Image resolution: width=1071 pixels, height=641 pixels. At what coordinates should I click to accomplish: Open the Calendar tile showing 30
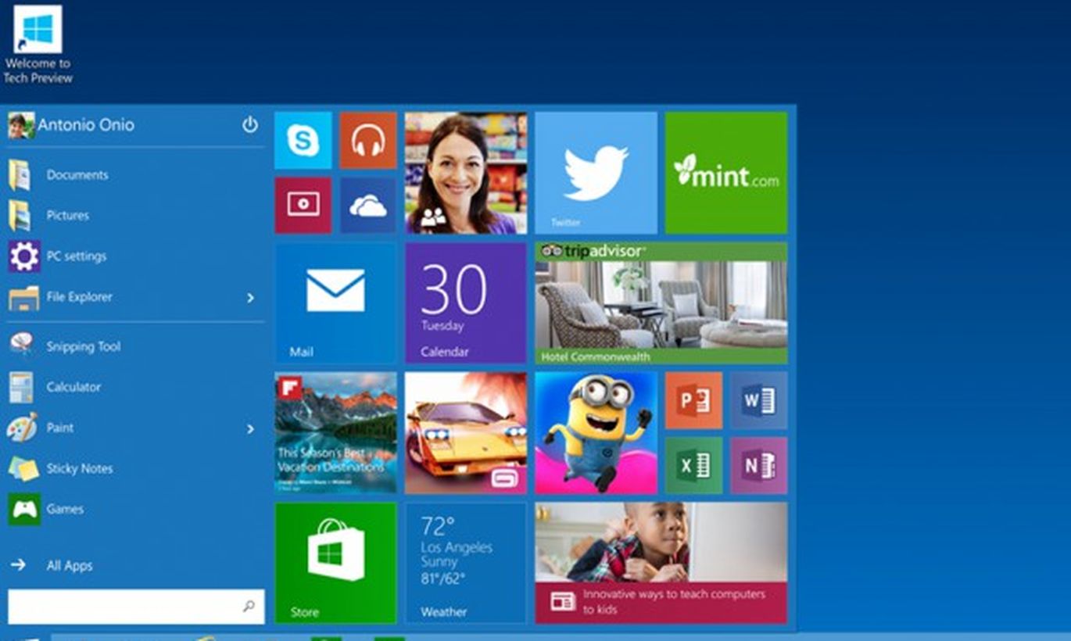pyautogui.click(x=466, y=303)
